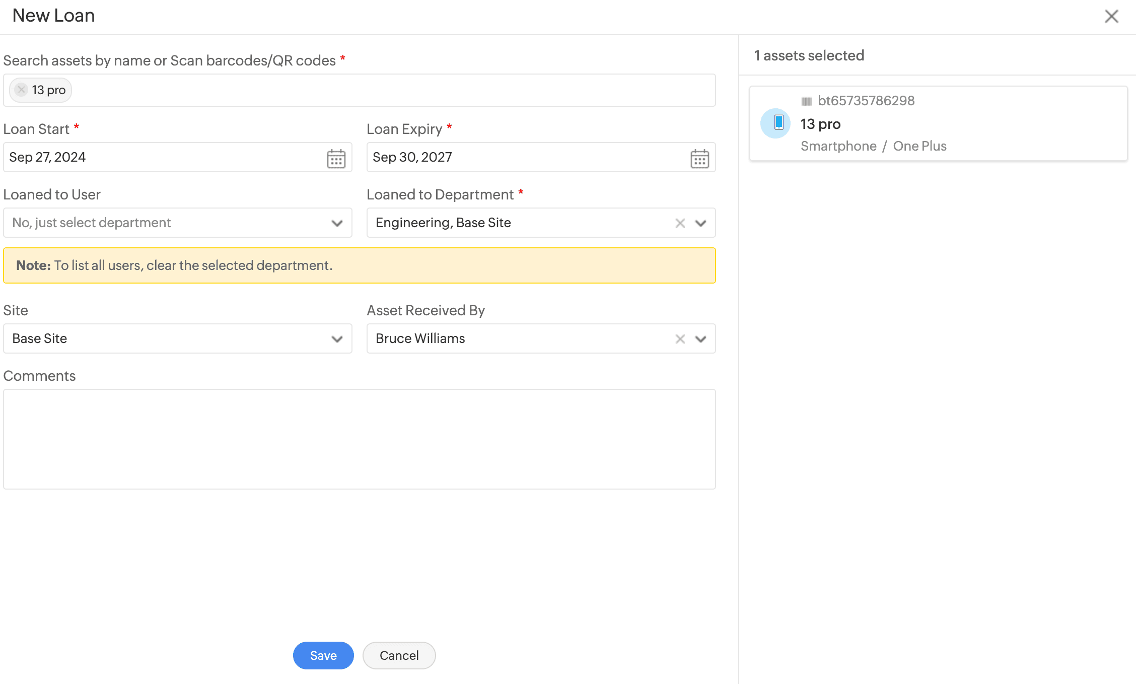Click the department note banner
Viewport: 1136px width, 684px height.
[359, 265]
